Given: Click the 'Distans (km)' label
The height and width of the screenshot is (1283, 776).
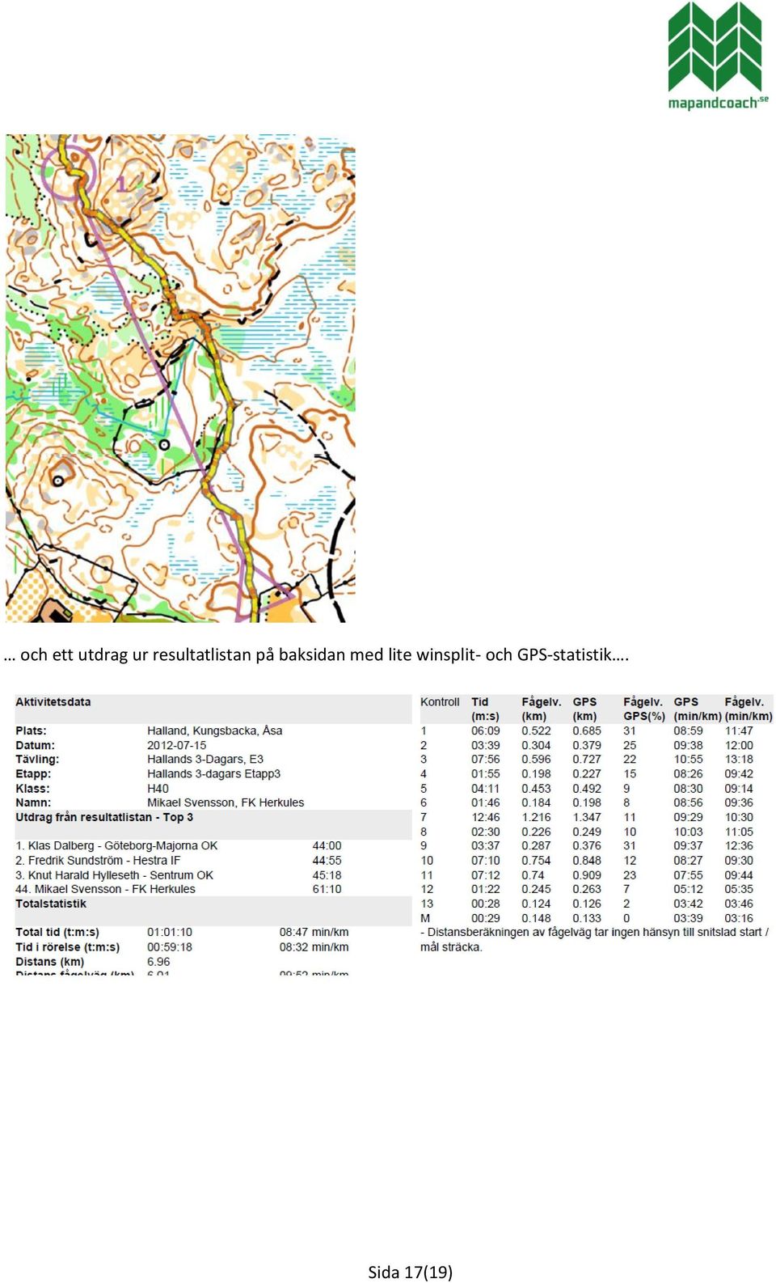Looking at the screenshot, I should click(49, 961).
